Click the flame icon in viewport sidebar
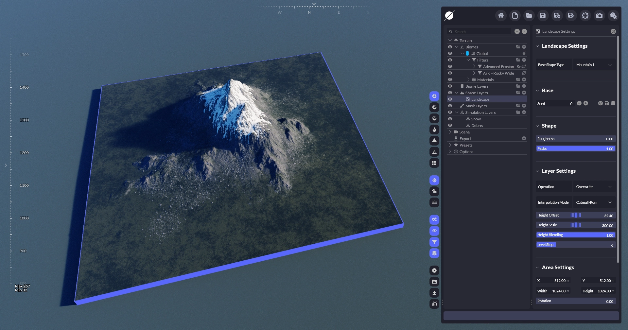The width and height of the screenshot is (628, 330). tap(434, 130)
